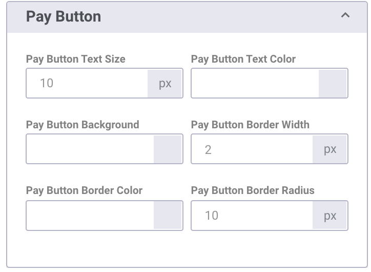This screenshot has width=371, height=272.
Task: Click the Pay Button Text Color label
Action: [x=243, y=59]
